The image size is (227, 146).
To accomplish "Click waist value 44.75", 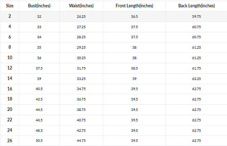I will point(82,141).
